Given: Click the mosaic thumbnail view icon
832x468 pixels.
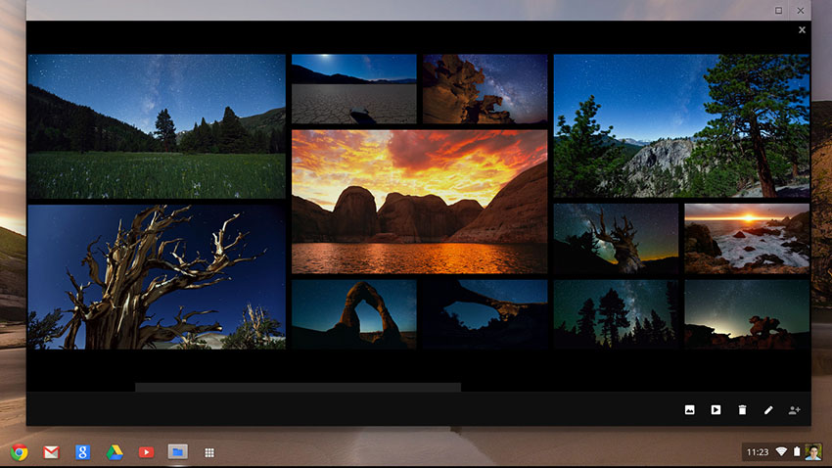Looking at the screenshot, I should [x=689, y=409].
